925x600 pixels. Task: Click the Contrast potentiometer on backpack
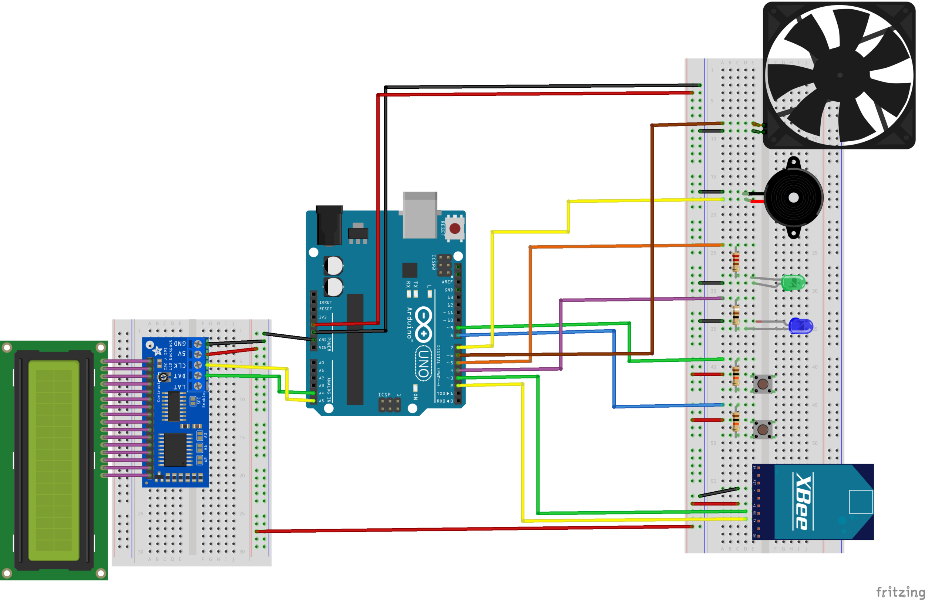164,377
